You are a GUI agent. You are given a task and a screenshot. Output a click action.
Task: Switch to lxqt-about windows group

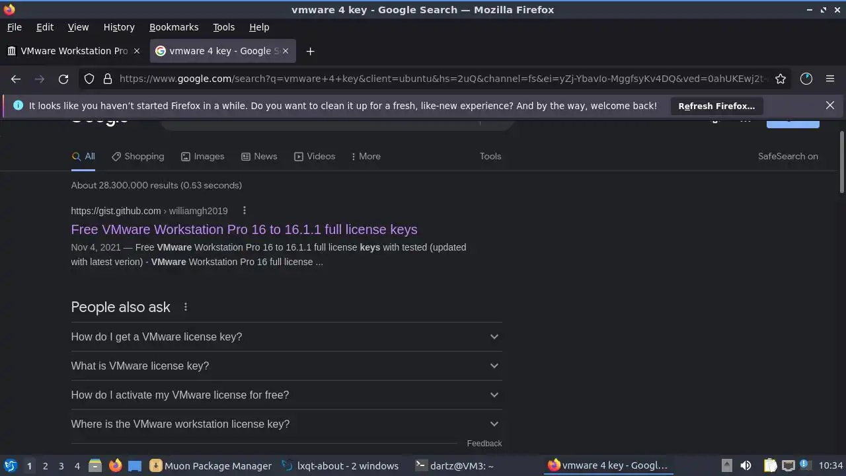pos(340,466)
